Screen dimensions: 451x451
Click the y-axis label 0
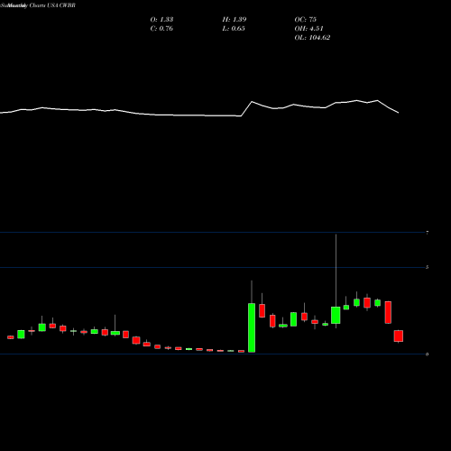tap(427, 354)
